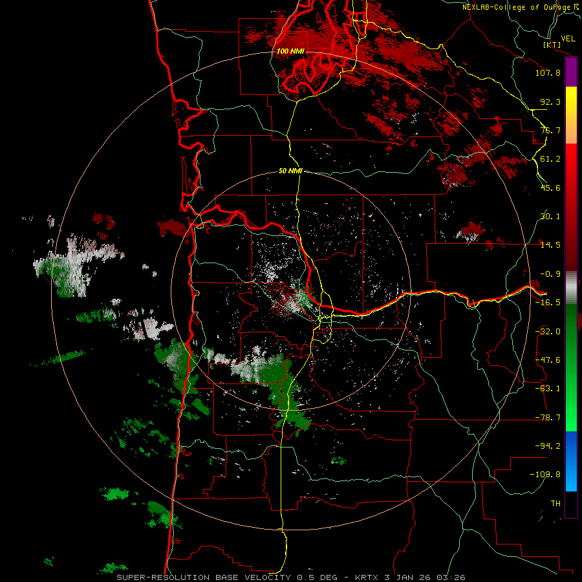Select the -47.6 velocity scale value
Viewport: 582px width, 582px height.
[x=548, y=360]
